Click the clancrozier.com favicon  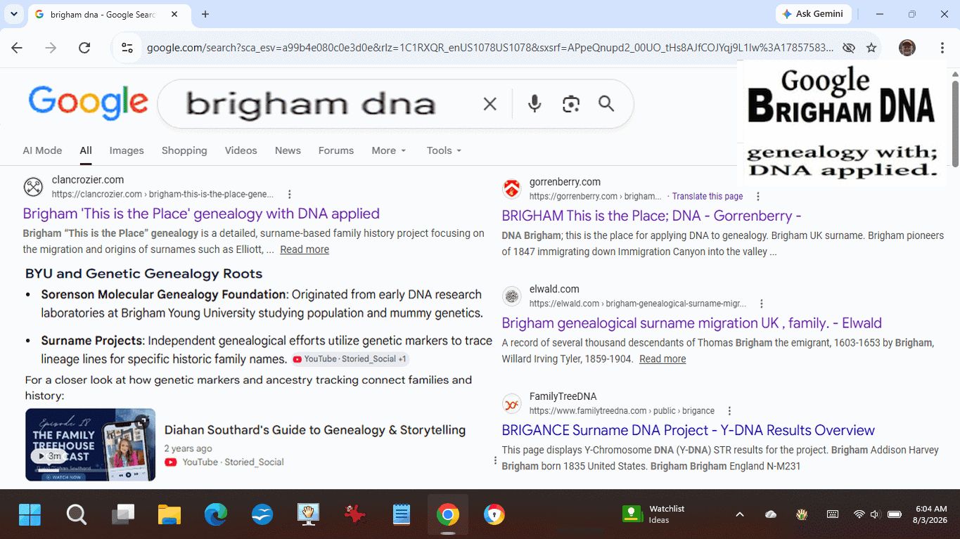pyautogui.click(x=33, y=187)
